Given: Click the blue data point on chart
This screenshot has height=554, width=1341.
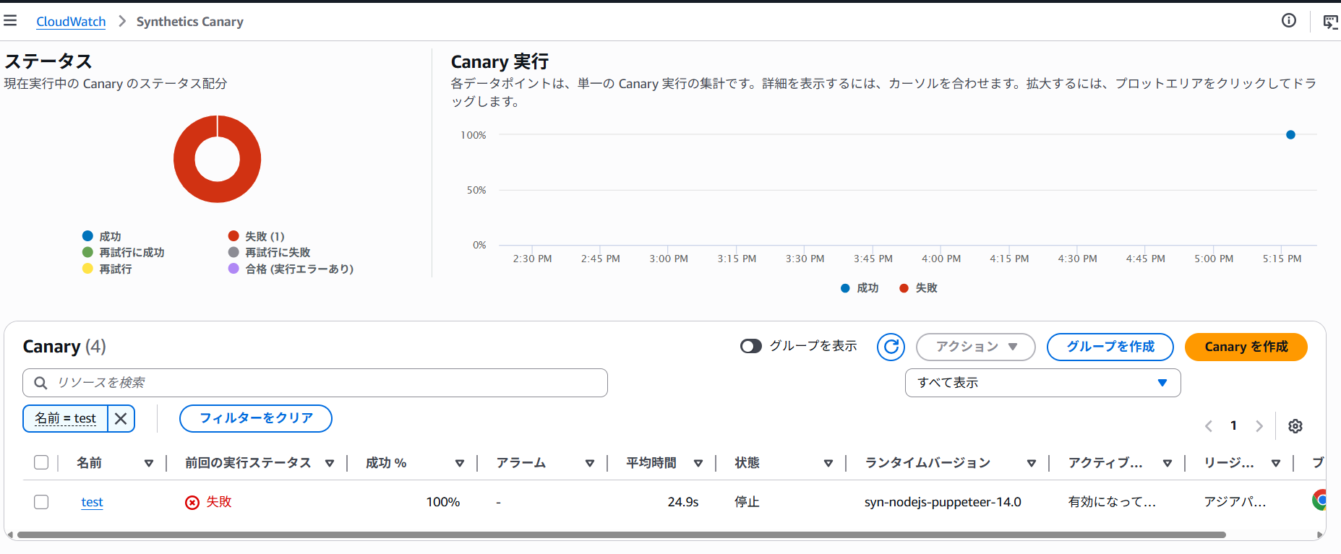Looking at the screenshot, I should coord(1290,135).
